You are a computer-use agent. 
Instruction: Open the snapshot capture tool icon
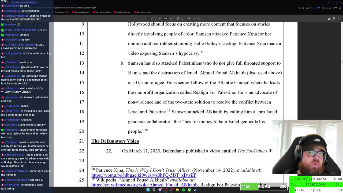point(307,8)
